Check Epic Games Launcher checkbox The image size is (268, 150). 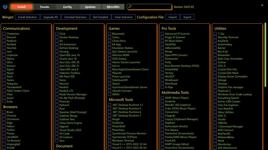click(x=110, y=51)
